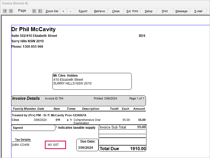Screen dimensions: 210x158
Task: Go to the previous page arrow
Action: point(11,11)
